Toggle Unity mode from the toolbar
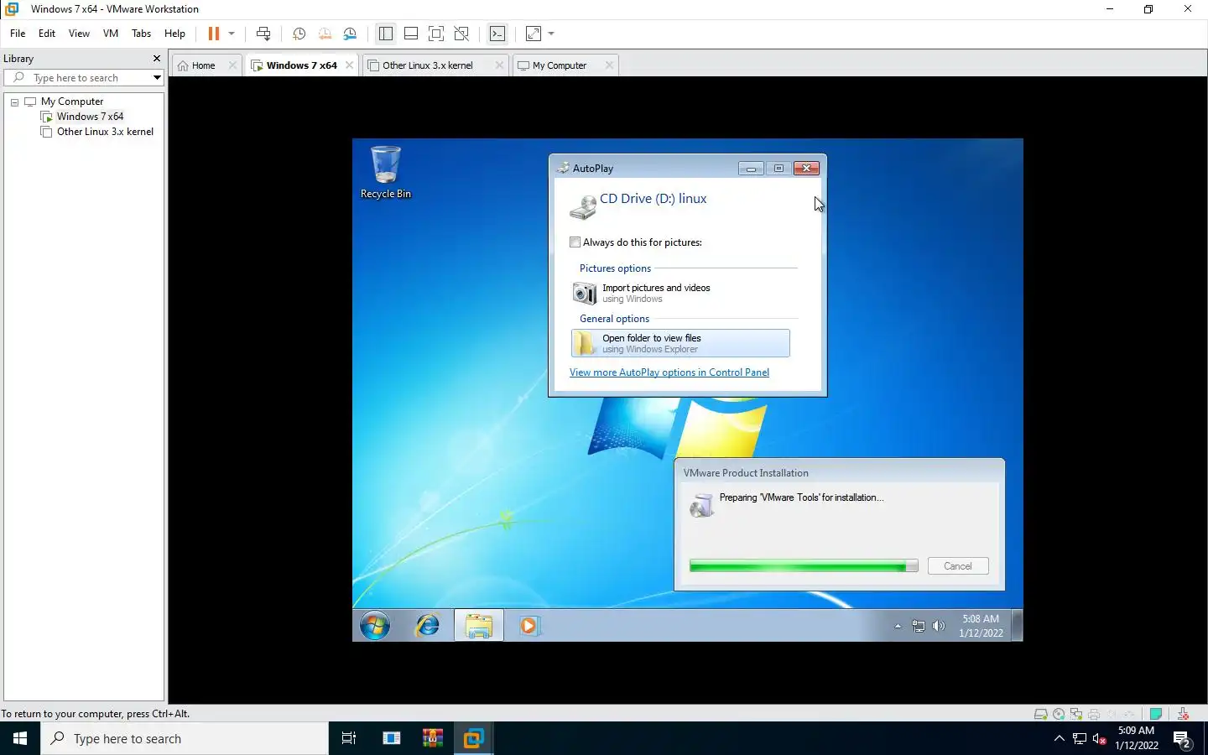The height and width of the screenshot is (755, 1208). point(461,34)
